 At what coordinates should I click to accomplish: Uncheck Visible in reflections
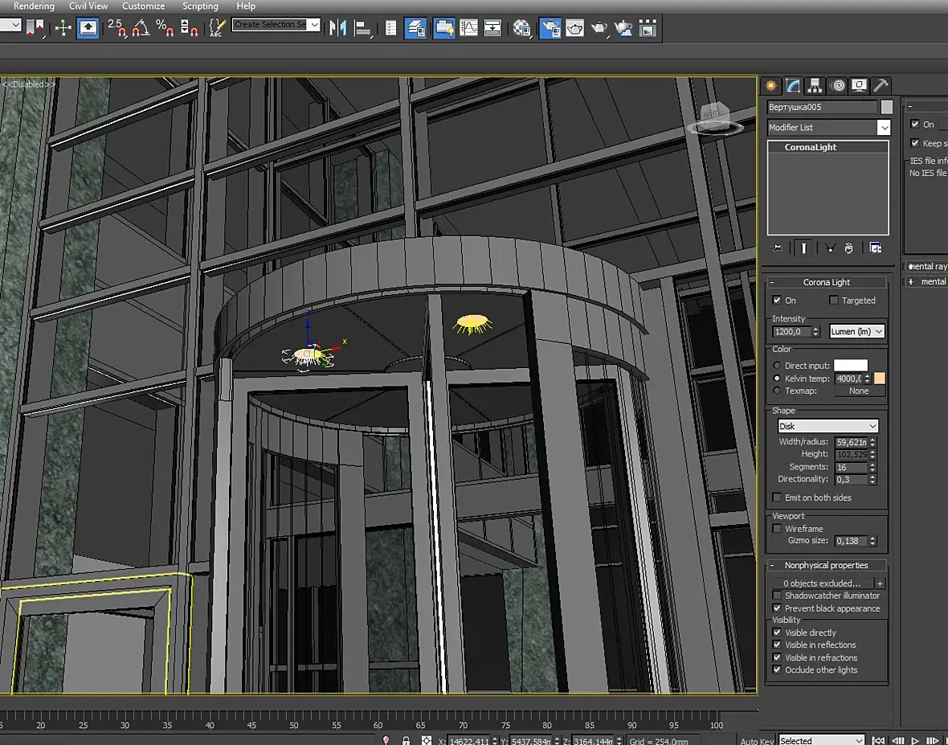pos(777,645)
